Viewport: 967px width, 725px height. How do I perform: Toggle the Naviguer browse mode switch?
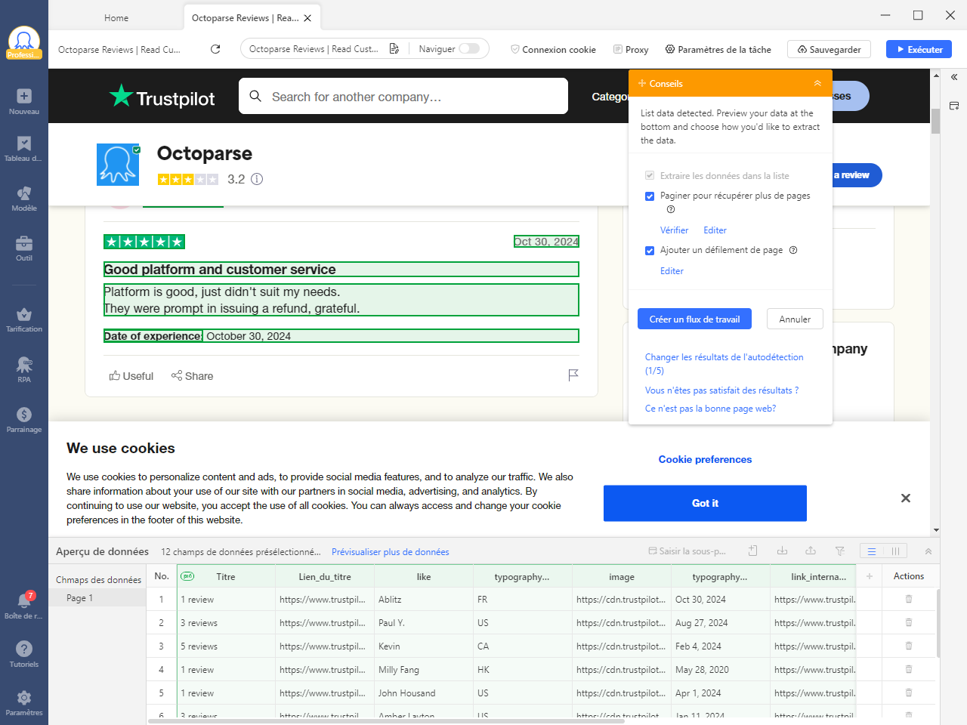point(469,48)
